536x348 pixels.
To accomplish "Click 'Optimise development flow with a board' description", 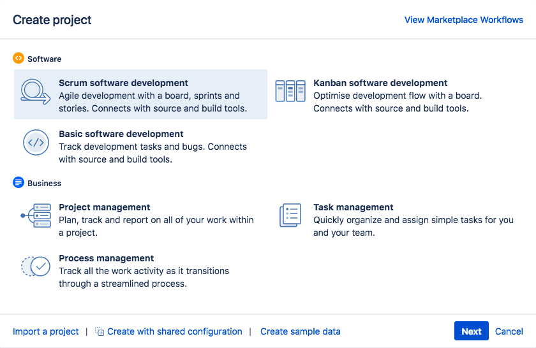I will point(398,102).
